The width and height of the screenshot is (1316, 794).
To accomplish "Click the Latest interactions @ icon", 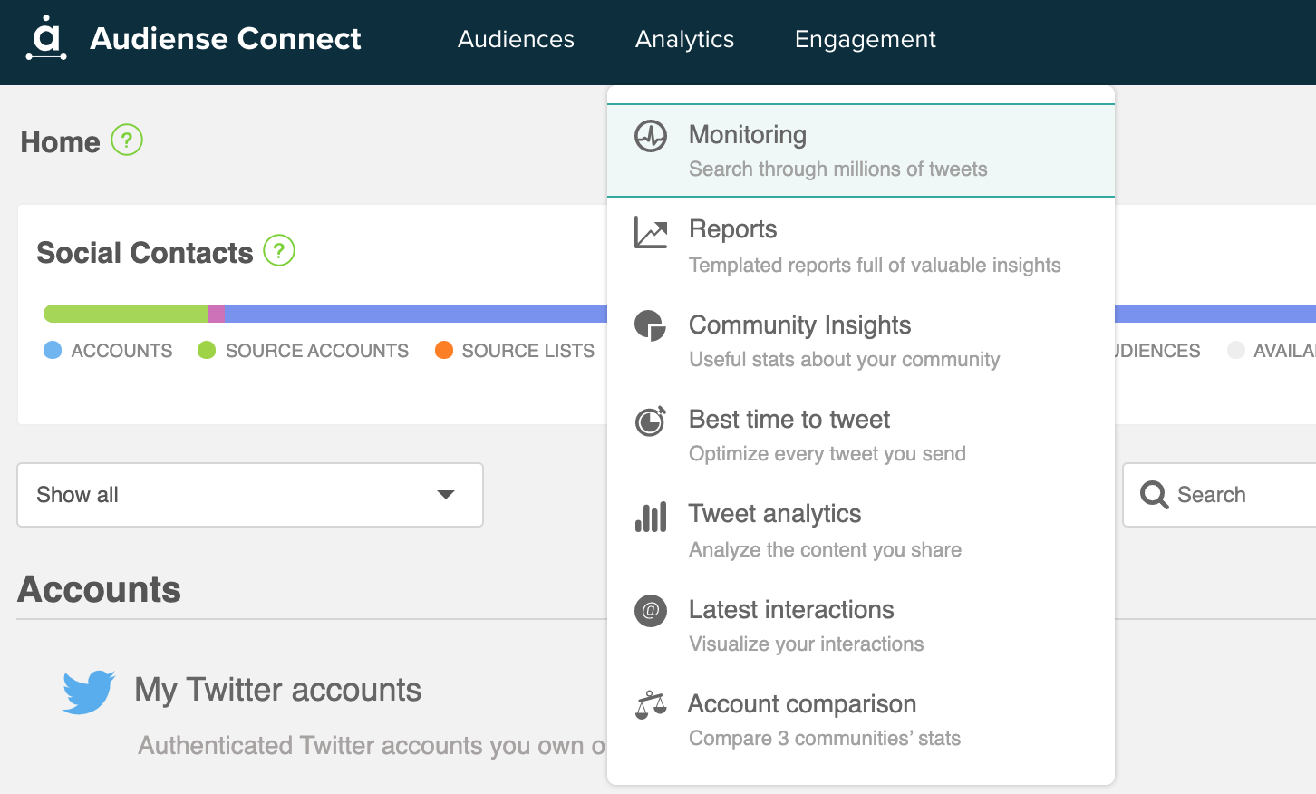I will click(651, 611).
